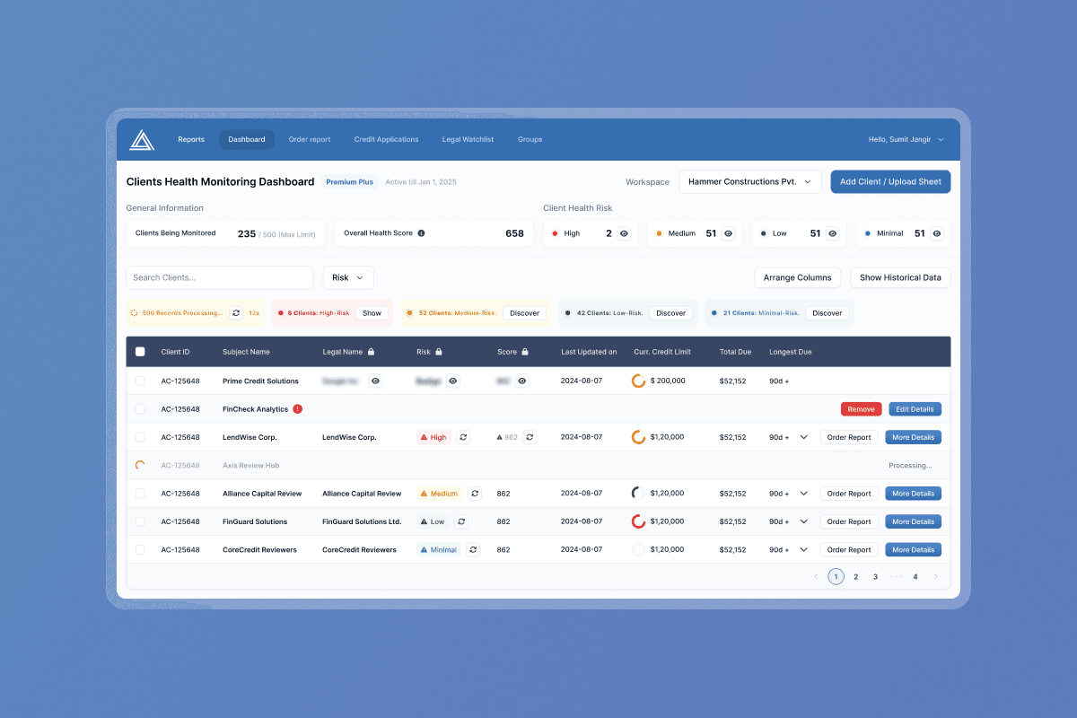Tick the select-all checkbox in the table header
Image resolution: width=1077 pixels, height=718 pixels.
tap(140, 352)
